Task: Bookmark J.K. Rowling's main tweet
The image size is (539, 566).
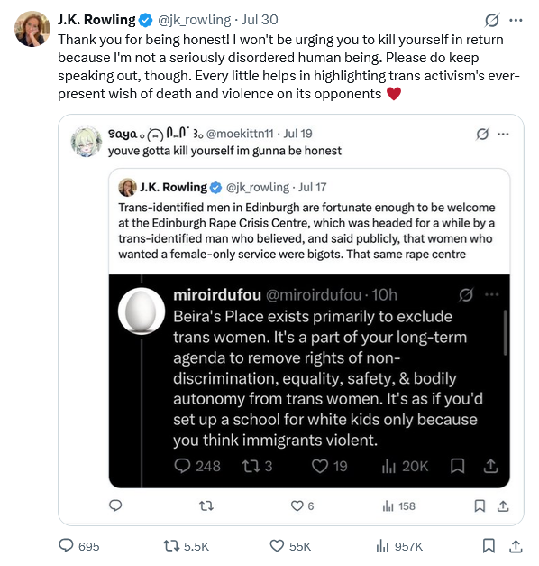Action: (x=489, y=546)
